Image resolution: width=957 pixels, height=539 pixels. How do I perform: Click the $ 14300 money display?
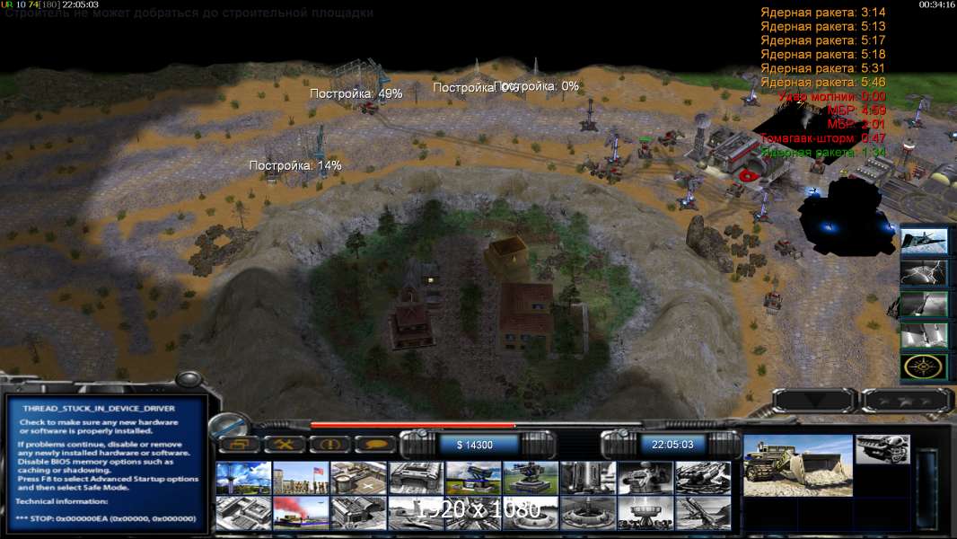(x=475, y=445)
